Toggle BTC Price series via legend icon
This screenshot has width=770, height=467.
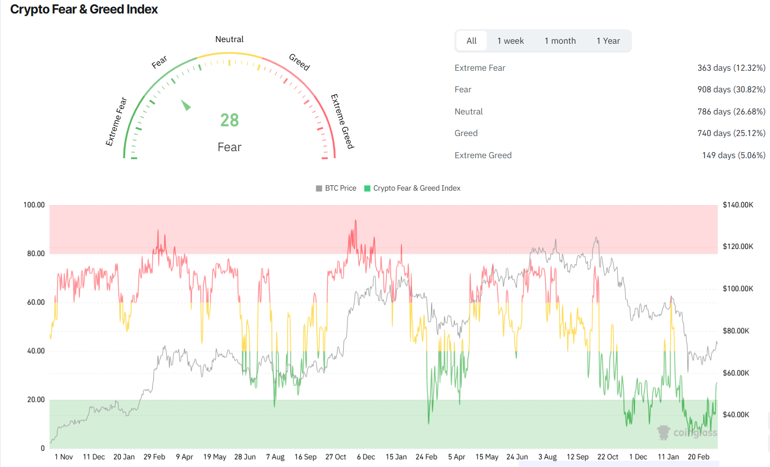coord(319,188)
